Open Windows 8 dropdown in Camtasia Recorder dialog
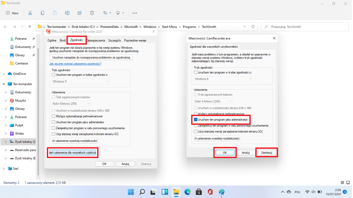353x198 pixels. point(81,81)
